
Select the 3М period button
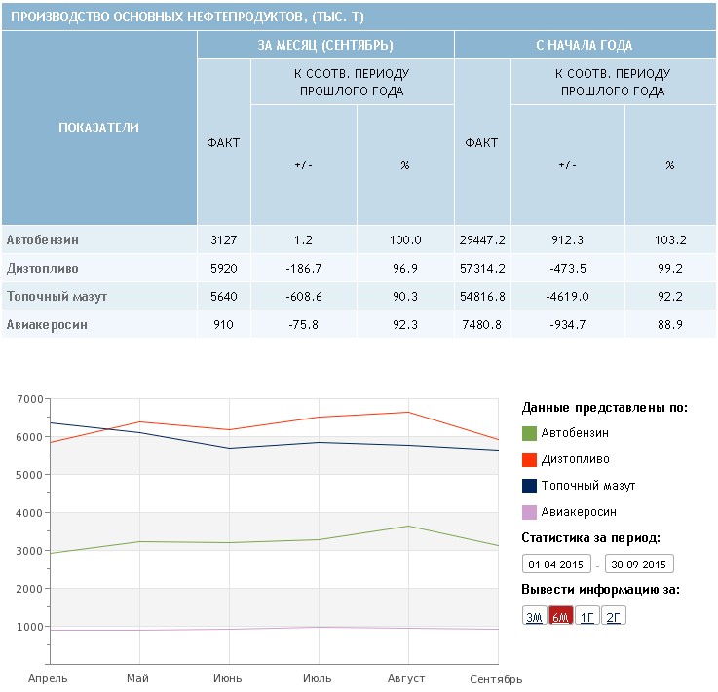point(534,617)
